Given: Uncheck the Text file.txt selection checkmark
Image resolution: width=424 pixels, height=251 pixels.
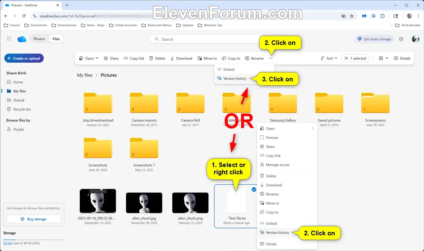Looking at the screenshot, I should click(254, 190).
